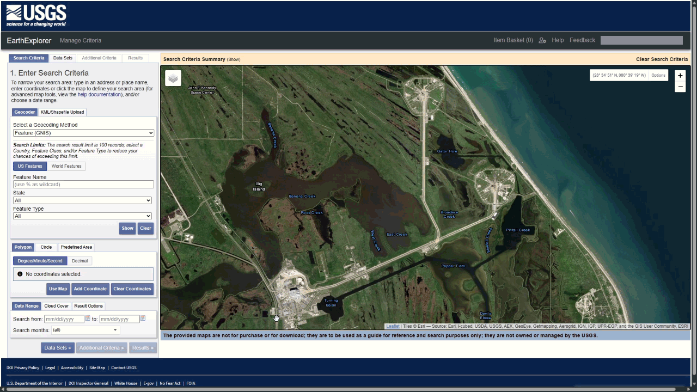Open coordinate Options on the map
The width and height of the screenshot is (697, 392).
tap(658, 76)
